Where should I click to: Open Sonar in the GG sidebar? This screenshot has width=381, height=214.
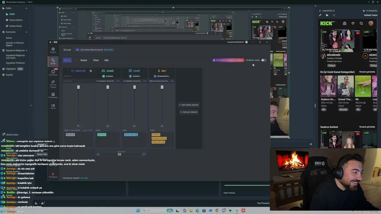[x=53, y=61]
